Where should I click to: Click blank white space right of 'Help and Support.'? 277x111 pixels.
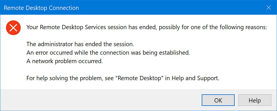(247, 78)
